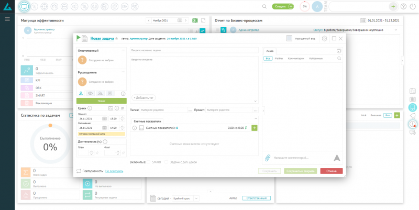Click the red Отмена button
419x210 pixels.
point(331,171)
